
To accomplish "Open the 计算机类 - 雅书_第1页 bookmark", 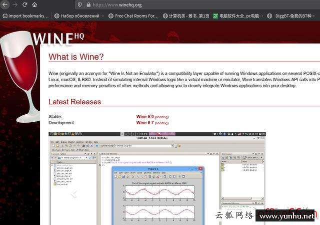I will [x=186, y=16].
